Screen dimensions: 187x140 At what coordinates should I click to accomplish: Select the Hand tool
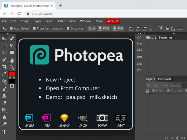pos(12,60)
